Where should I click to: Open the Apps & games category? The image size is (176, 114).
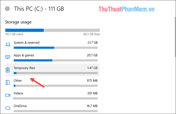(52, 57)
